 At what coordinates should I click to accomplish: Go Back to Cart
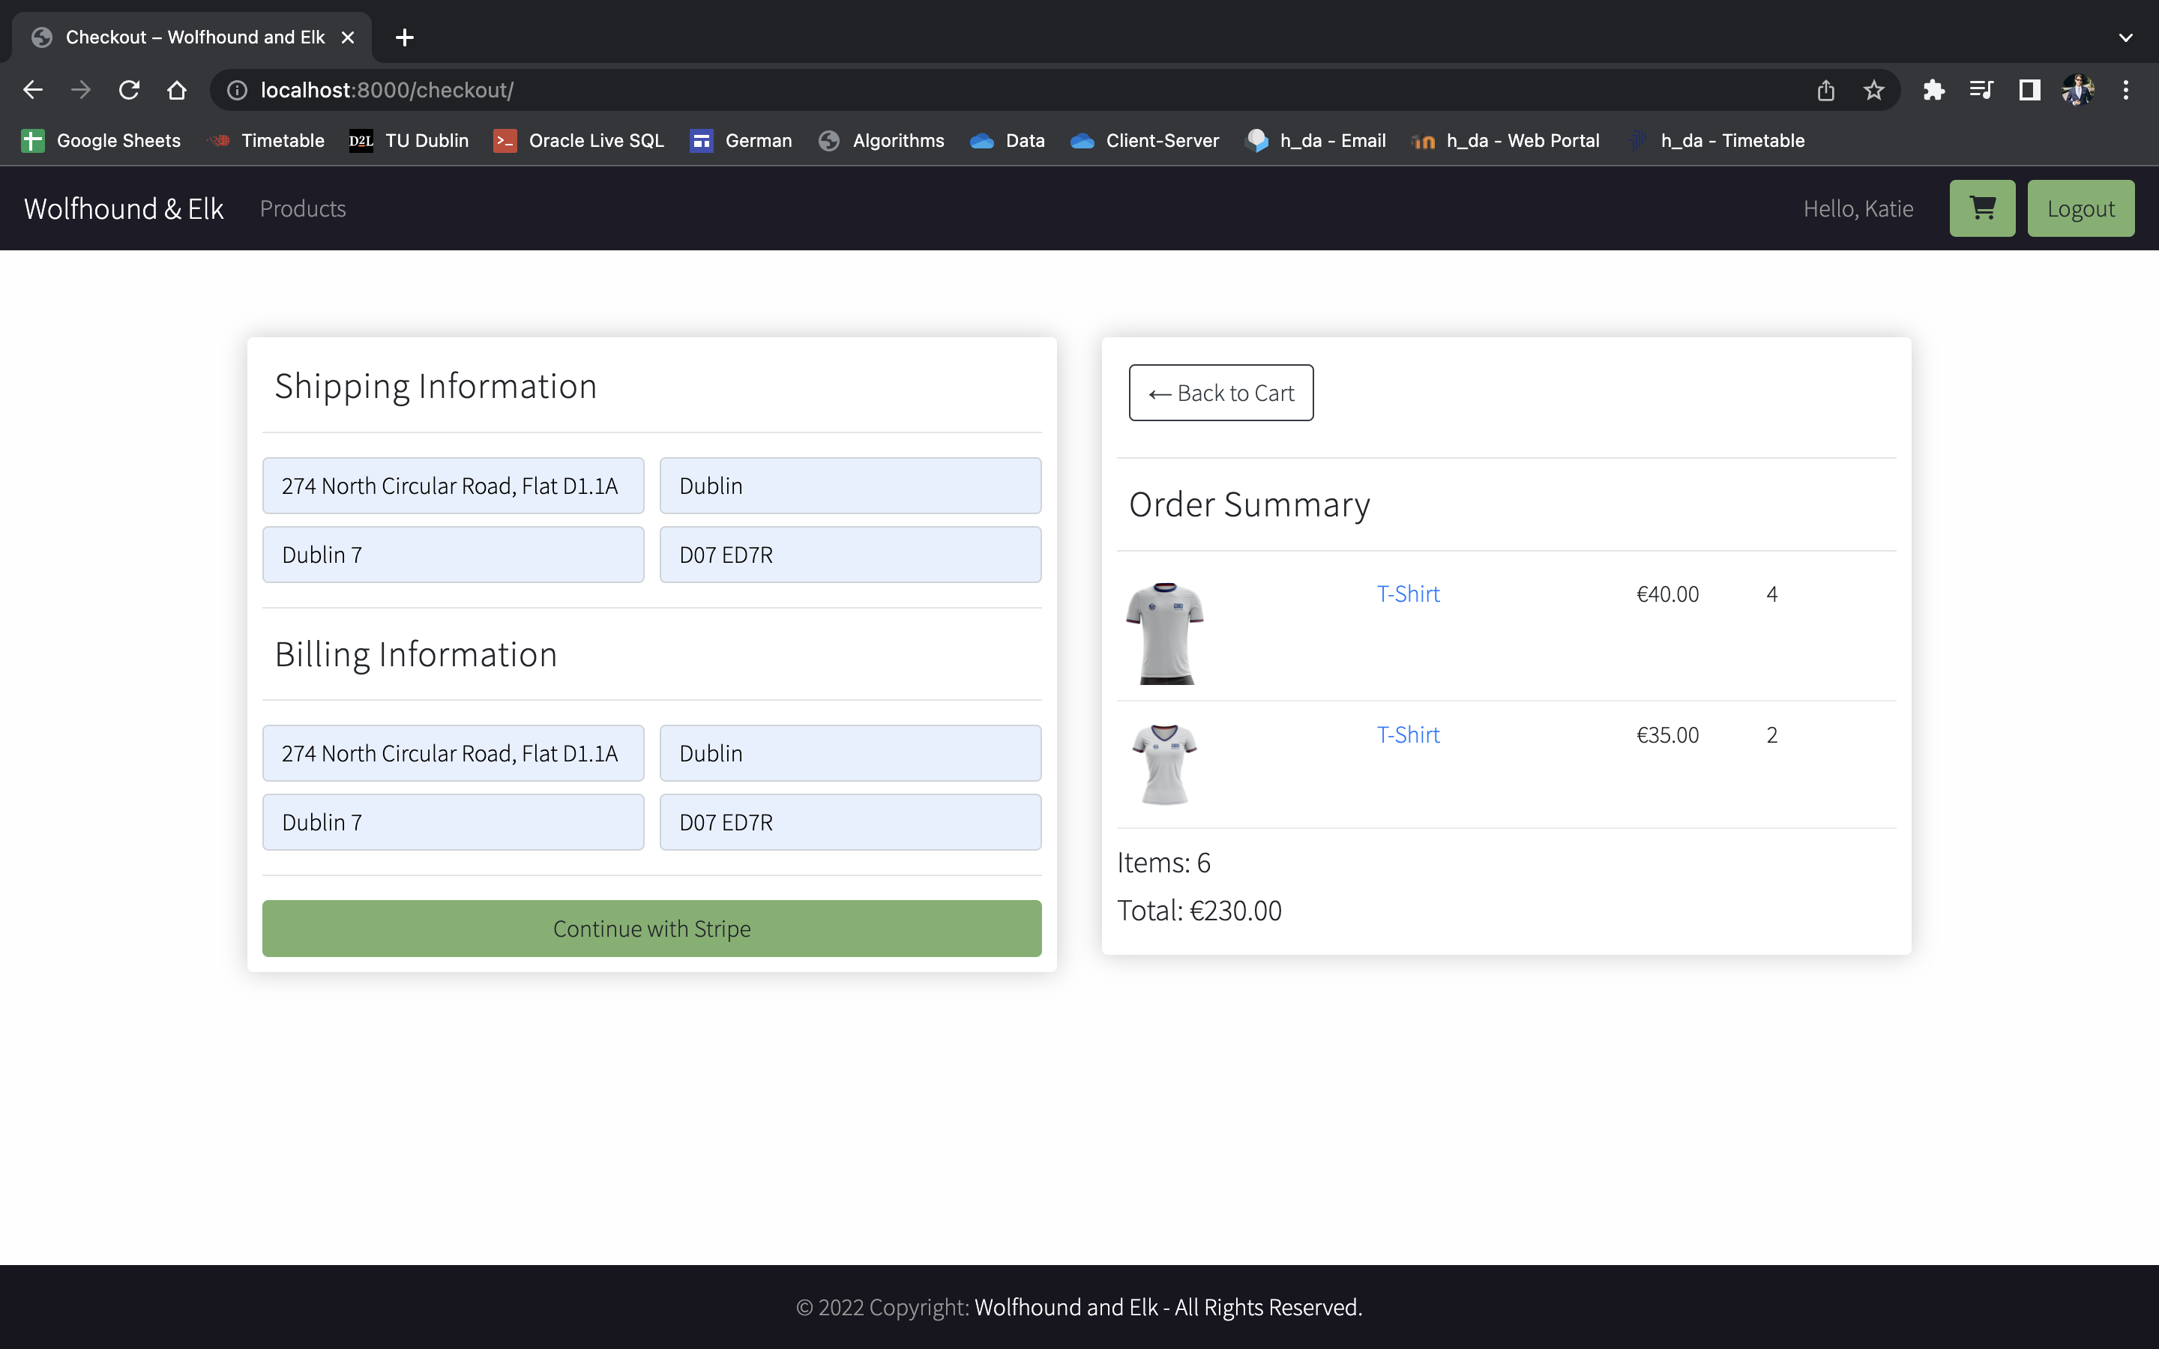click(x=1220, y=393)
